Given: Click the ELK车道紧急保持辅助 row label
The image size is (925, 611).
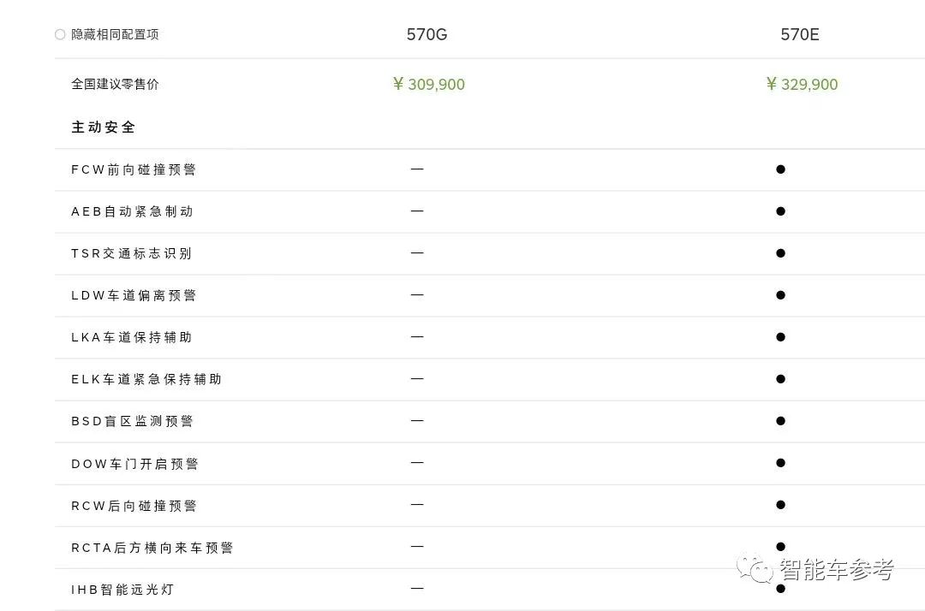Looking at the screenshot, I should tap(146, 379).
